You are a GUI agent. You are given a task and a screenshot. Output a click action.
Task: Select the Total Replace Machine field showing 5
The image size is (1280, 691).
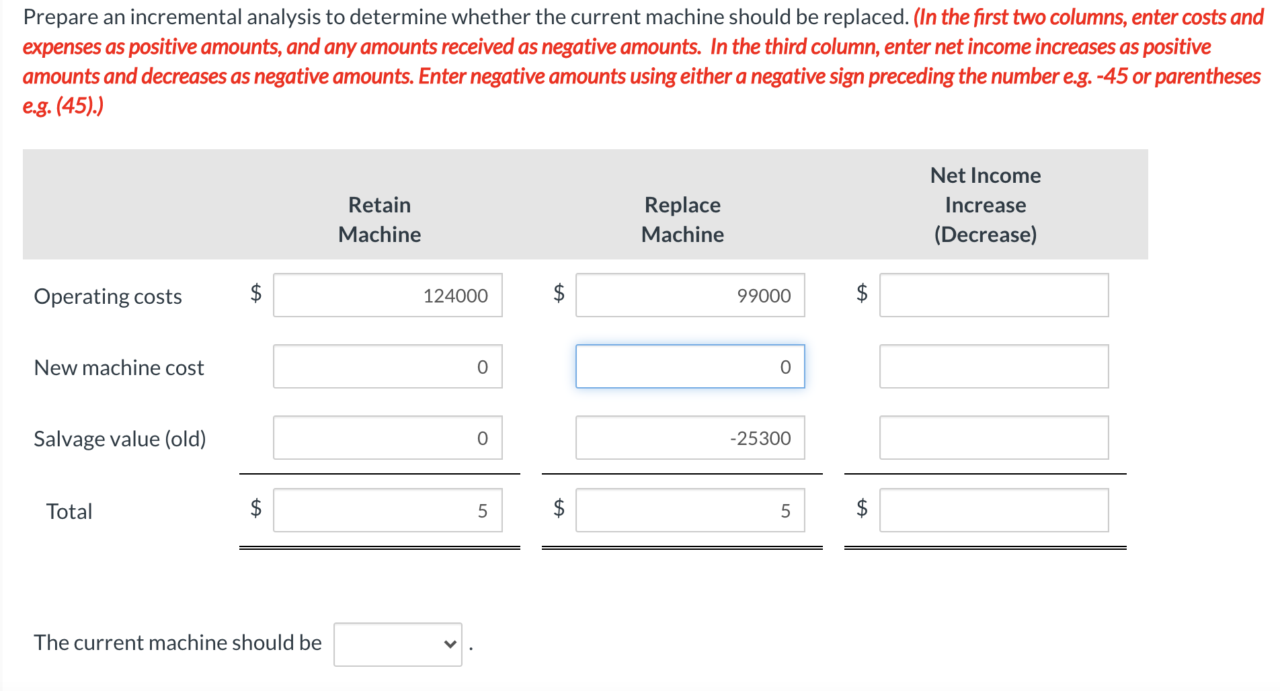[x=690, y=510]
